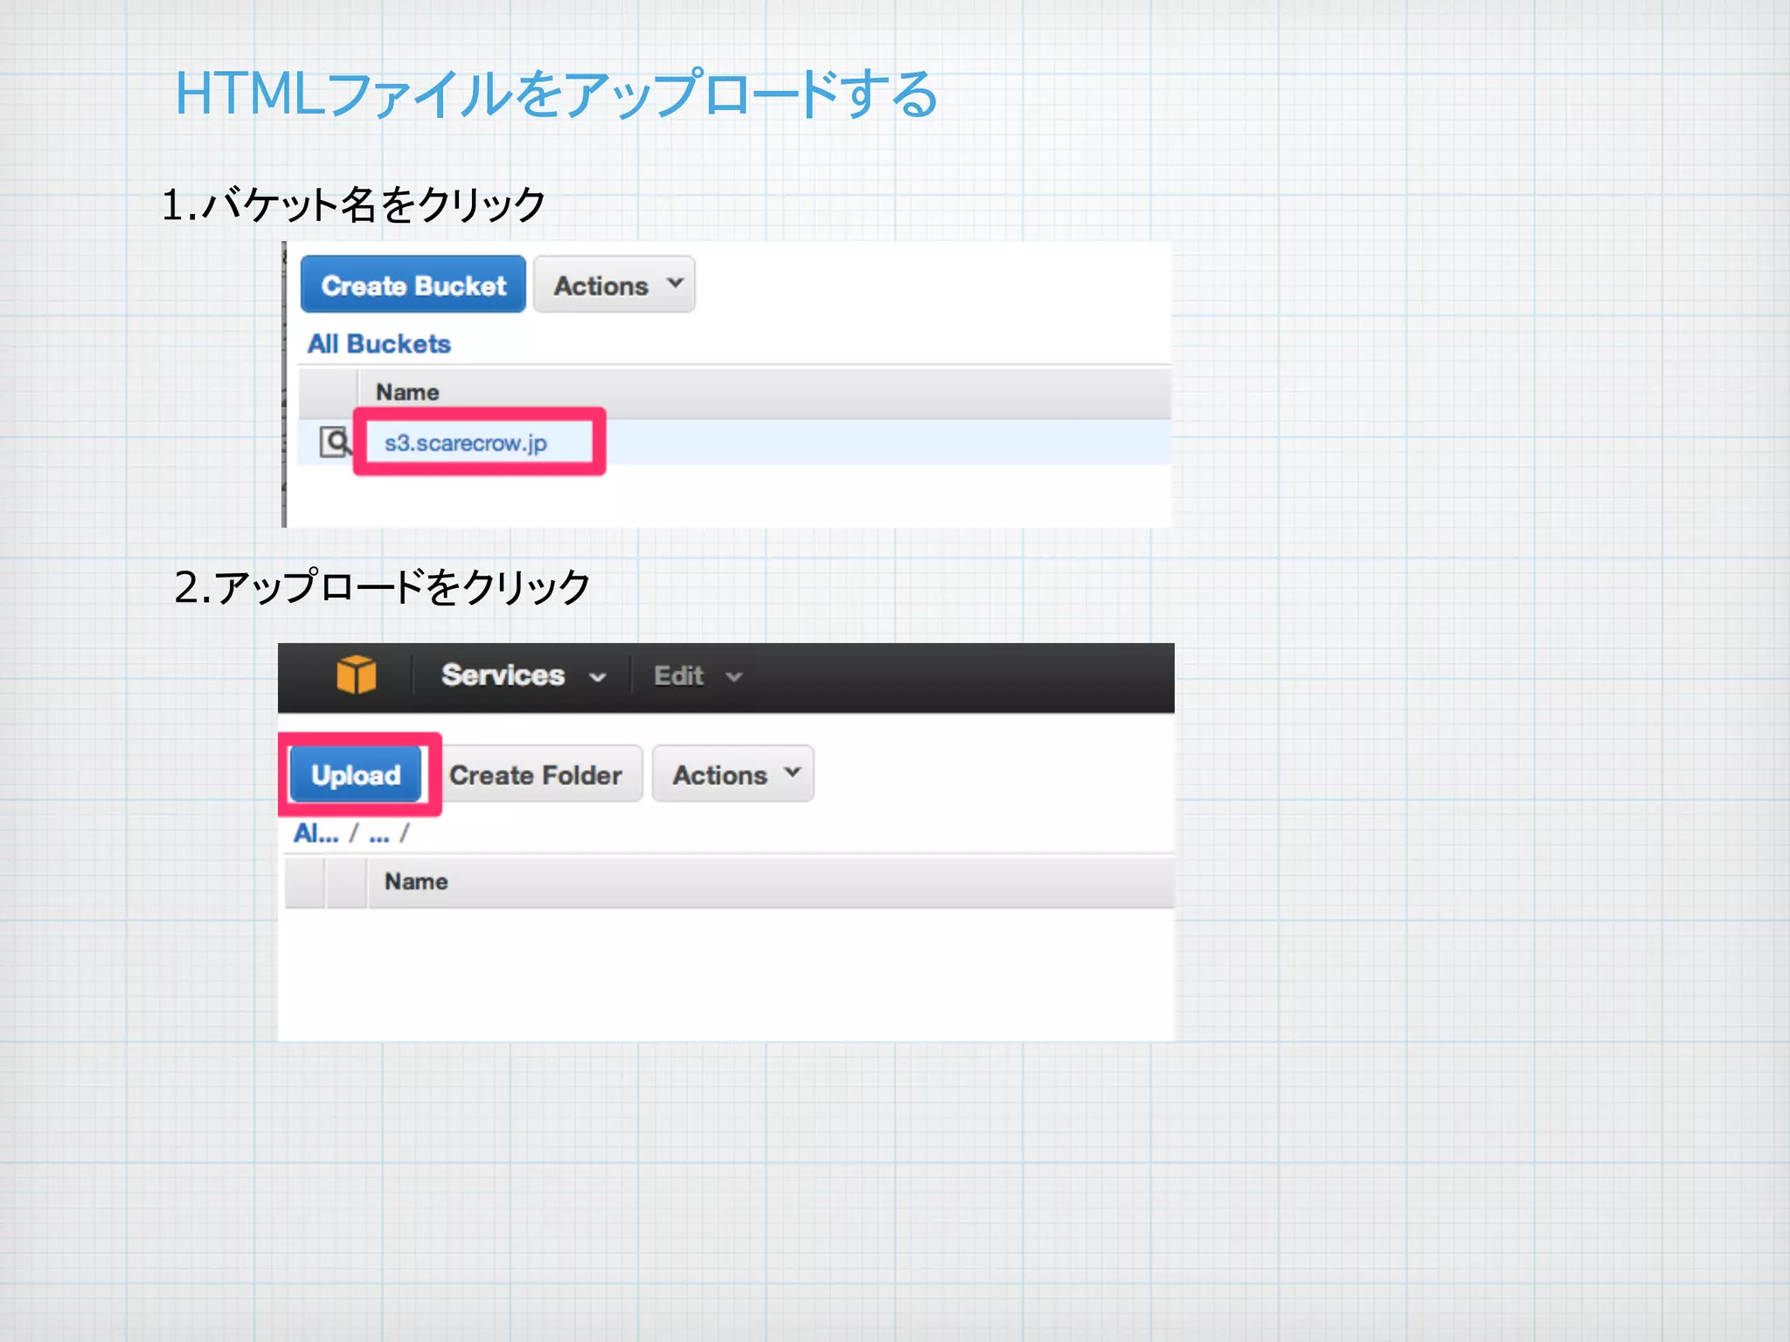Screen dimensions: 1790x1342
Task: Select the s3.scarecrow.jp bucket name
Action: (466, 443)
